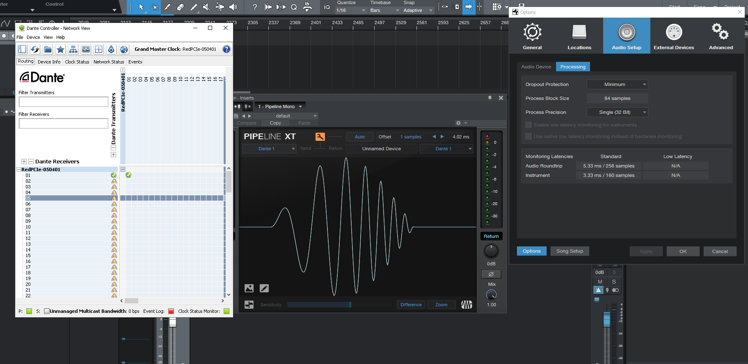Viewport: 748px width, 364px height.
Task: Open Locations options page
Action: point(579,36)
